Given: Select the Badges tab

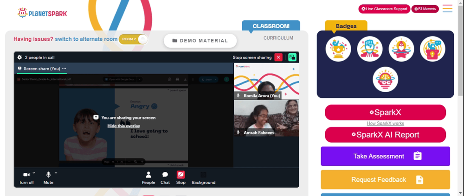Looking at the screenshot, I should 346,26.
